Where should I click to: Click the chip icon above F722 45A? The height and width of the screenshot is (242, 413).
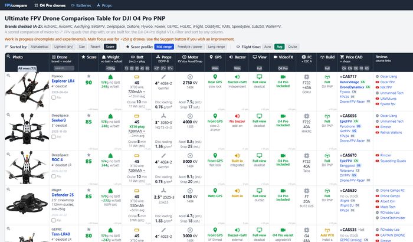[306, 77]
